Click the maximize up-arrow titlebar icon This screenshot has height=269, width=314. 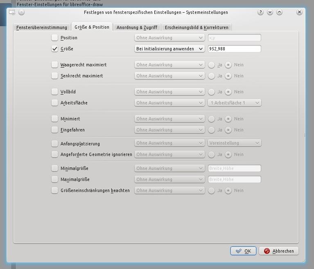279,12
